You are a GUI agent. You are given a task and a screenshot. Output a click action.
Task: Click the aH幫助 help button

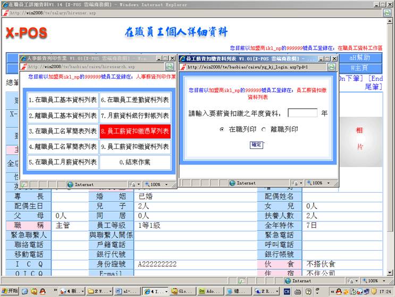point(359,57)
